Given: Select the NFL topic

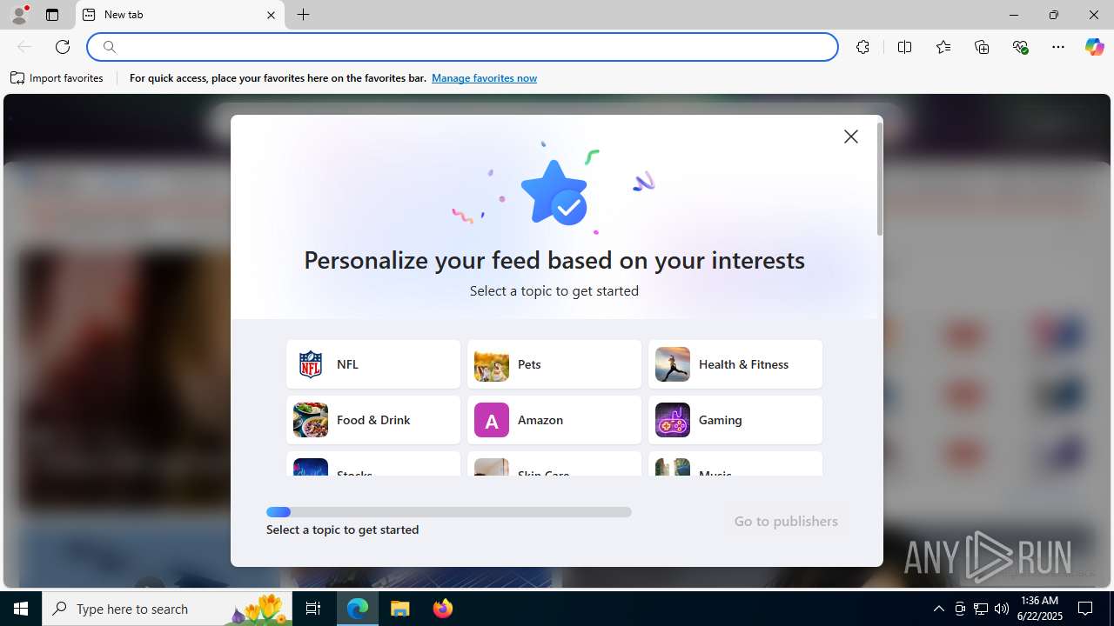Looking at the screenshot, I should (x=373, y=364).
